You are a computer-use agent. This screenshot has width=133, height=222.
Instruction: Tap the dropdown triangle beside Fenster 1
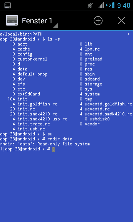coord(55,26)
